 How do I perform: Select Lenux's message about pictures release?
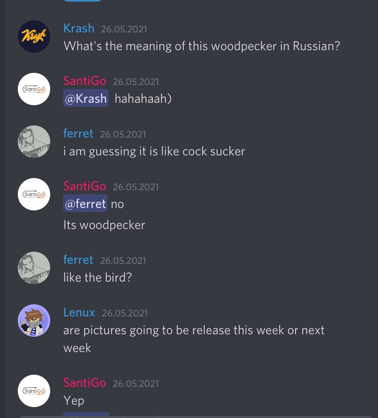[x=194, y=339]
